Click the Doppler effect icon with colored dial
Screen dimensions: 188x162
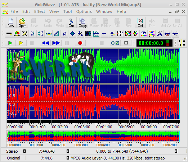point(17,34)
